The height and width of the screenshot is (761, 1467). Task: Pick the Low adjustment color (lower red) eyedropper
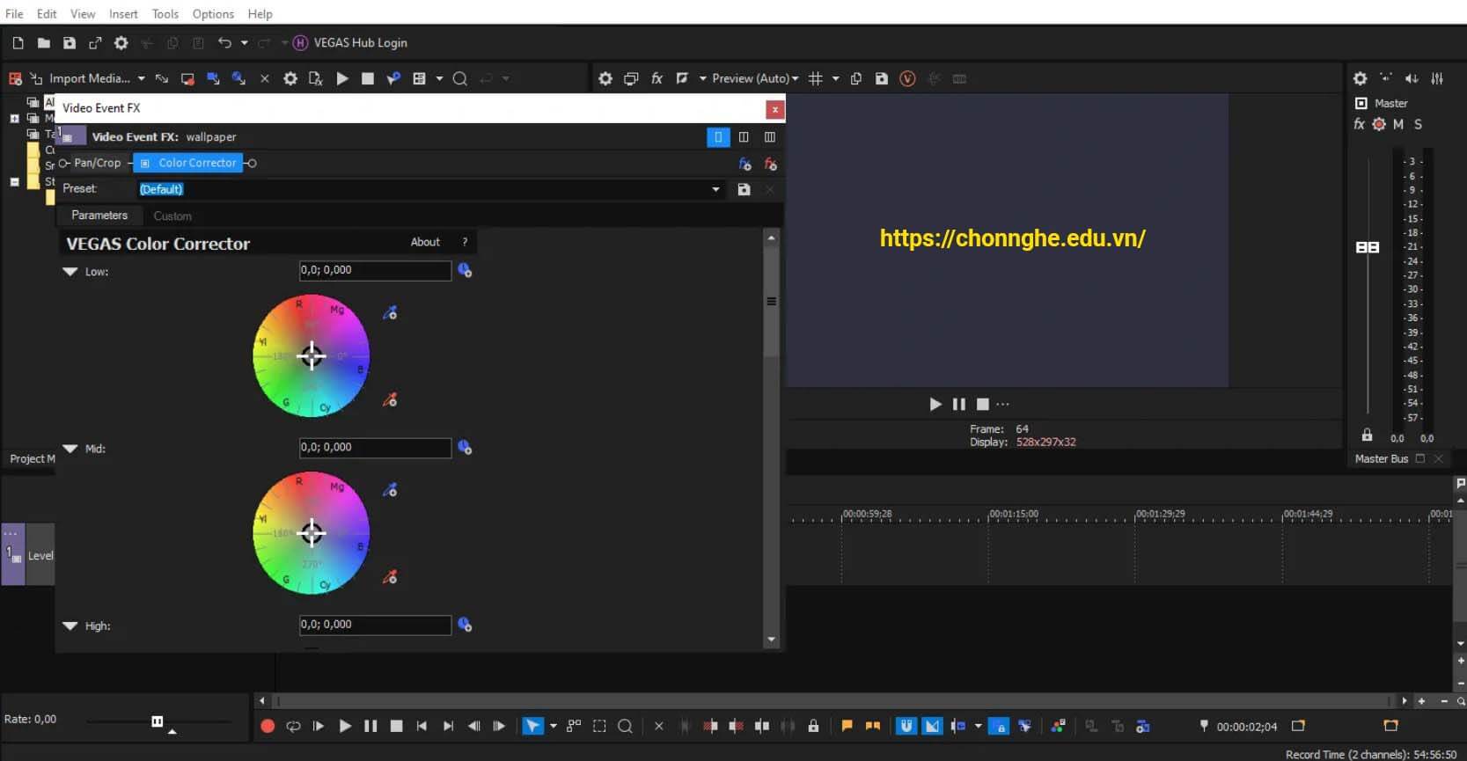pos(390,400)
